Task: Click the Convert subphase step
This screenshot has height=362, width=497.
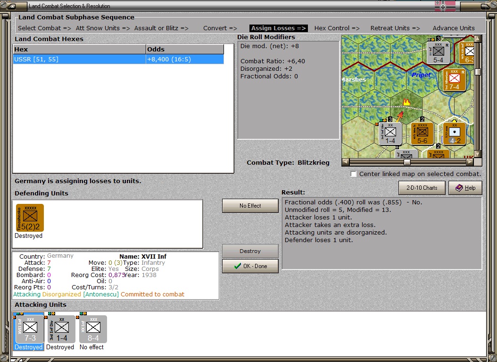Action: pos(220,28)
